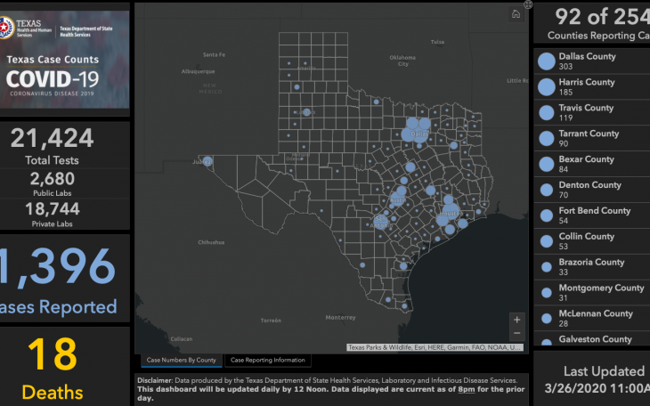Screen dimensions: 650x406
Task: Click the Harris County circle marker in list
Action: (x=546, y=87)
